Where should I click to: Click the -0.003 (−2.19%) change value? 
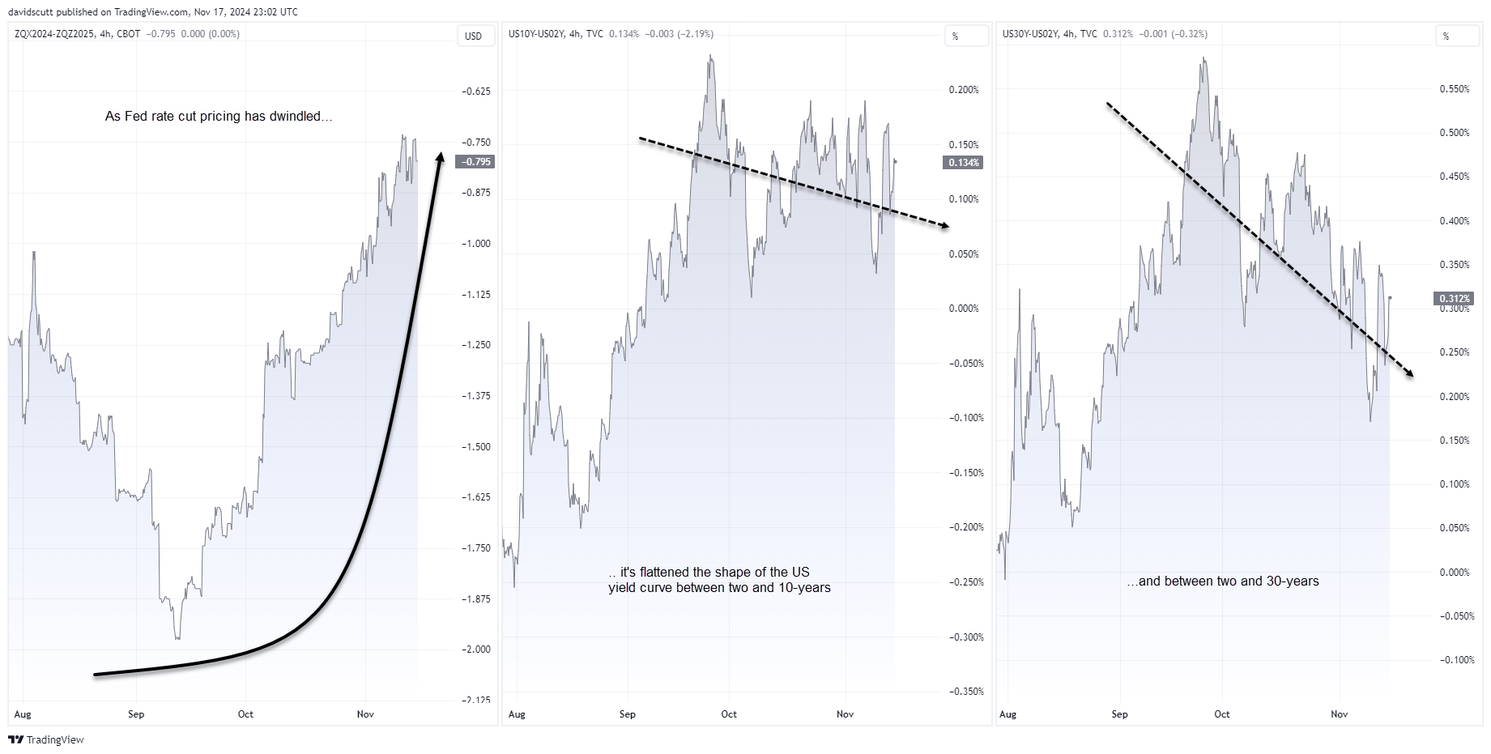(x=679, y=34)
